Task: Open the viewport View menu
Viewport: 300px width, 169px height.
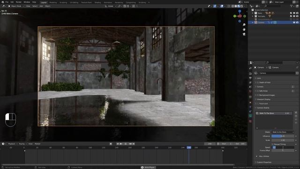Action: pos(28,6)
